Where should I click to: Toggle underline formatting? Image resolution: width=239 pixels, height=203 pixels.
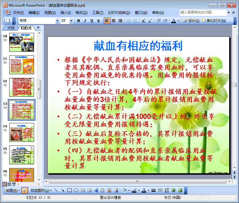[92, 21]
